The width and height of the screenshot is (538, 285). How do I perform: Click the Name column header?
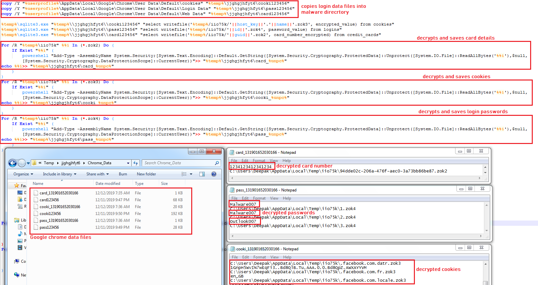pyautogui.click(x=38, y=184)
